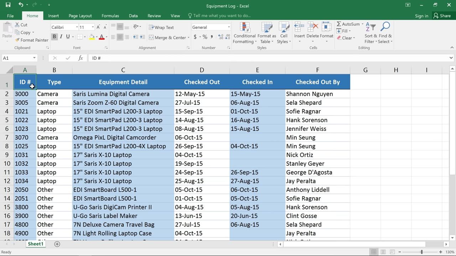Apply Percent Style number format
The height and width of the screenshot is (256, 456).
click(x=205, y=37)
